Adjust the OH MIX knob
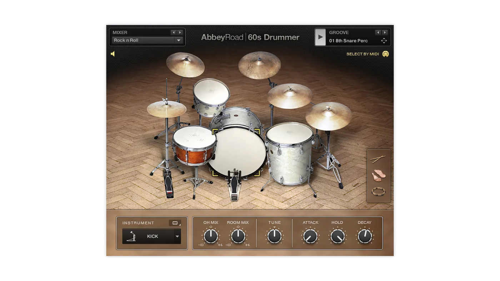The width and height of the screenshot is (500, 281). tap(211, 236)
